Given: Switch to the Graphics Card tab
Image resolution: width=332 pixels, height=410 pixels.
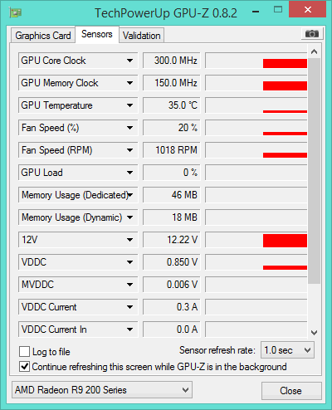Looking at the screenshot, I should [43, 36].
